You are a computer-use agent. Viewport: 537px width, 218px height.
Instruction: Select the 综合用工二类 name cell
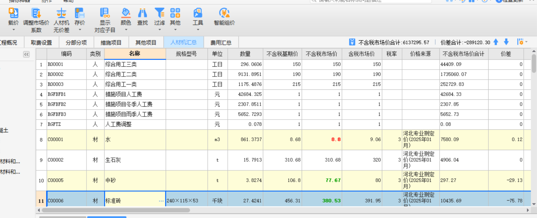coord(135,74)
